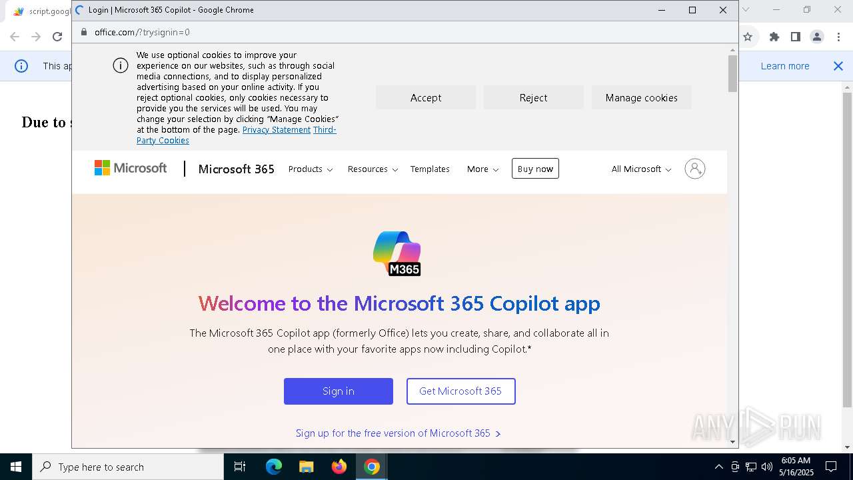Toggle the Chrome side panel icon

pos(795,37)
